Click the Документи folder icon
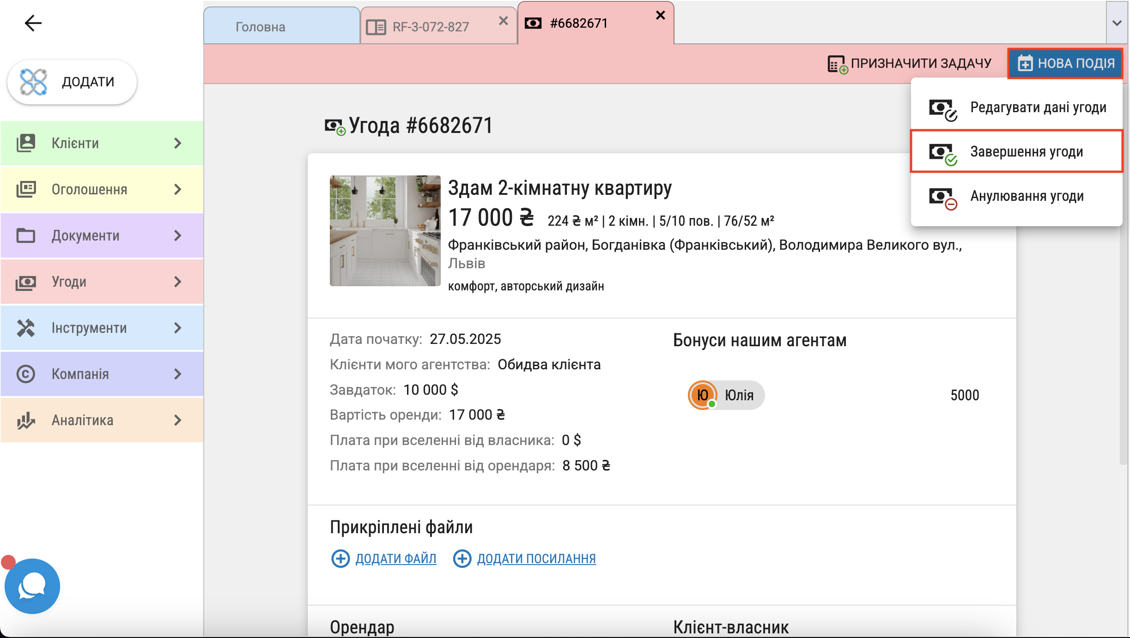The image size is (1130, 638). point(26,235)
